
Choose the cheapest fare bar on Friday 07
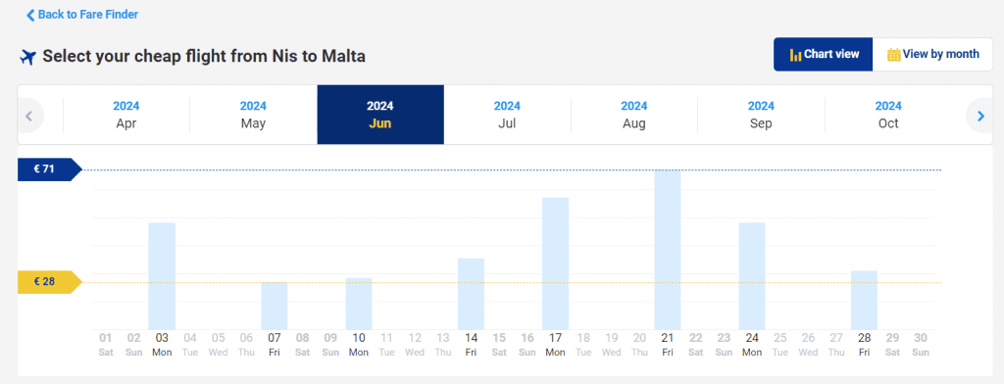(x=275, y=306)
